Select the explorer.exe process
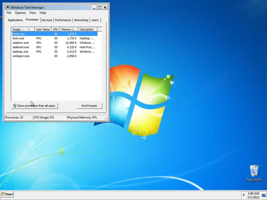The height and width of the screenshot is (200, 267). coord(55,43)
